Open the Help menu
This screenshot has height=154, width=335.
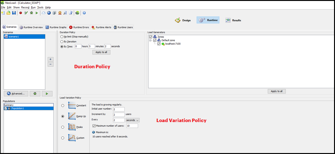48,7
